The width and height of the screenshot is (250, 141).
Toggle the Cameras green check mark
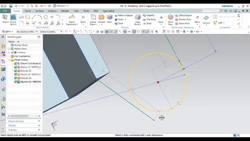pos(12,52)
